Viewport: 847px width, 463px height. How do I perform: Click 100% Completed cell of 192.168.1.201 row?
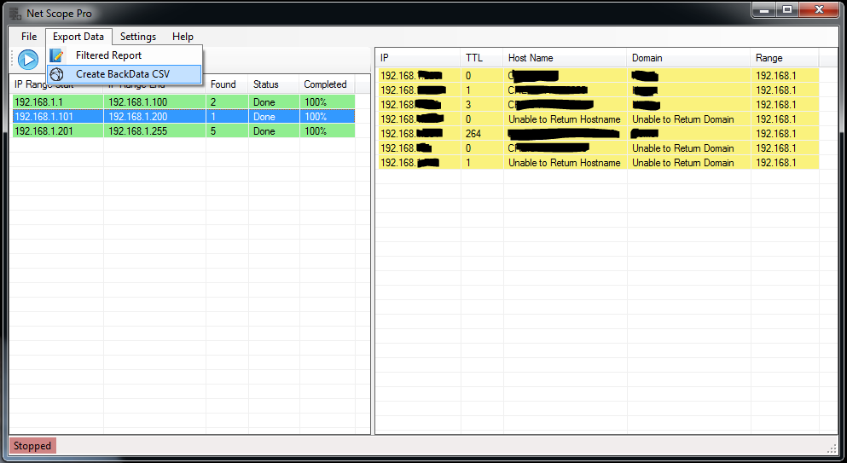pyautogui.click(x=328, y=131)
